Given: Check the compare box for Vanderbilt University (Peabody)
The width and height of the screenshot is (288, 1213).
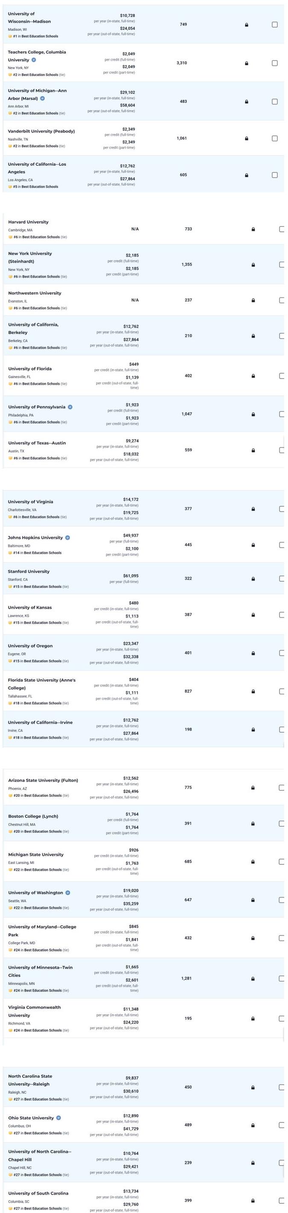Looking at the screenshot, I should (x=275, y=138).
